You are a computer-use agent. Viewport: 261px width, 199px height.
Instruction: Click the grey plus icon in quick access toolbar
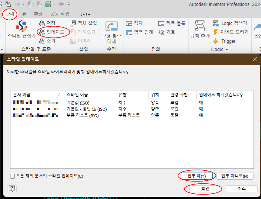point(61,4)
